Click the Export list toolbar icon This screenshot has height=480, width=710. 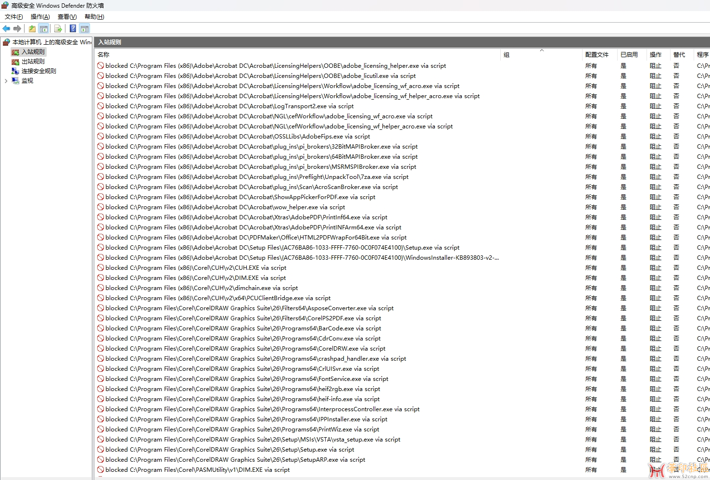[x=58, y=28]
